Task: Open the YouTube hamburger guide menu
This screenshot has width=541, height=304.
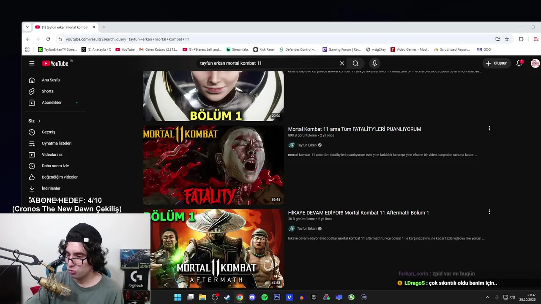Action: (x=32, y=63)
